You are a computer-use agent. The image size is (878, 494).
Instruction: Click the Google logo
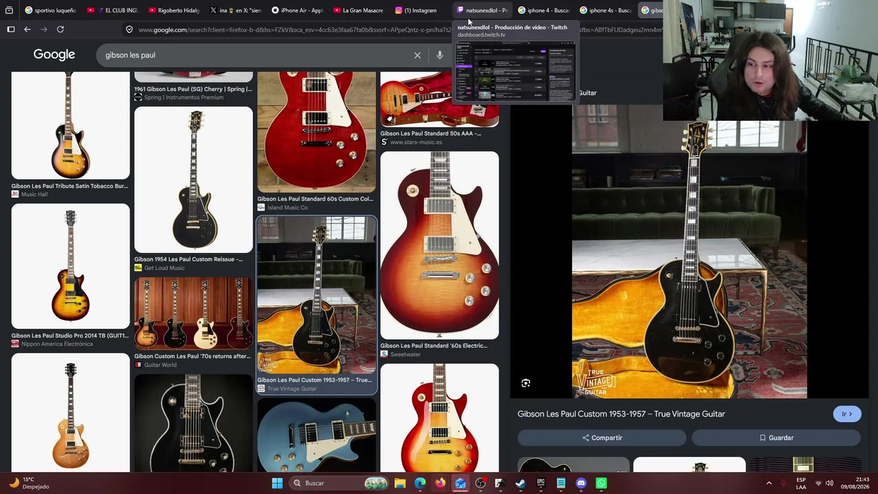tap(54, 55)
